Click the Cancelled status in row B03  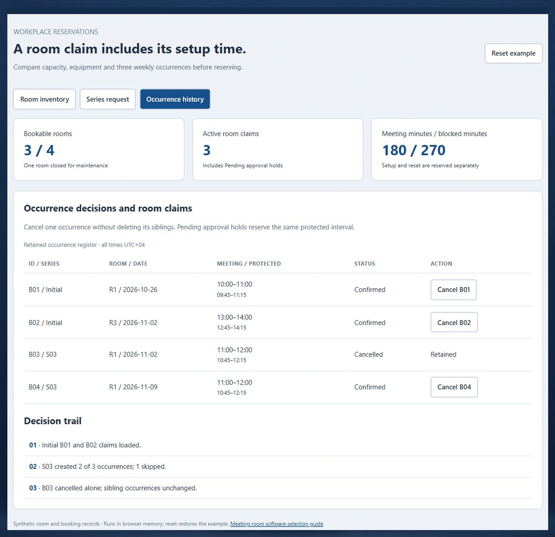(369, 355)
